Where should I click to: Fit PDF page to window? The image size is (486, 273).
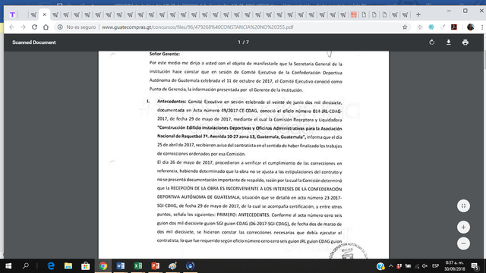[x=463, y=206]
